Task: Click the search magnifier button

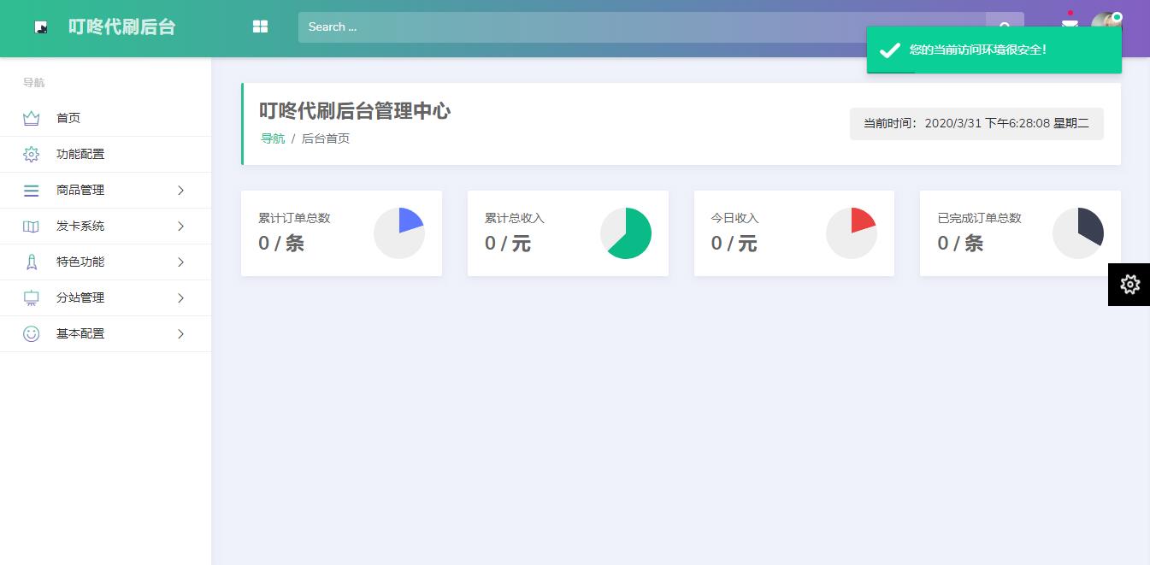Action: [1005, 26]
